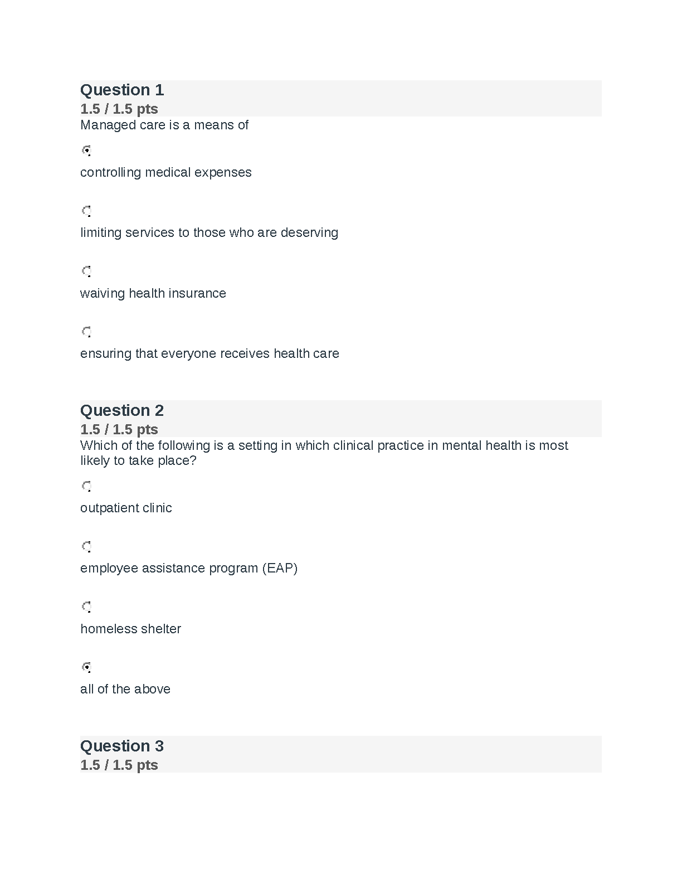Select the radio button above 'homeless shelter'

point(86,607)
